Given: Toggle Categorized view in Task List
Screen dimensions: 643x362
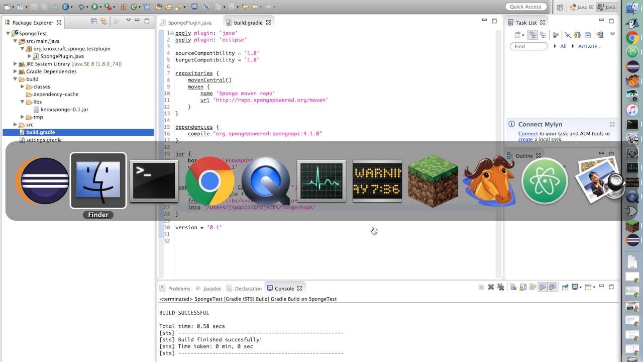Looking at the screenshot, I should 533,35.
